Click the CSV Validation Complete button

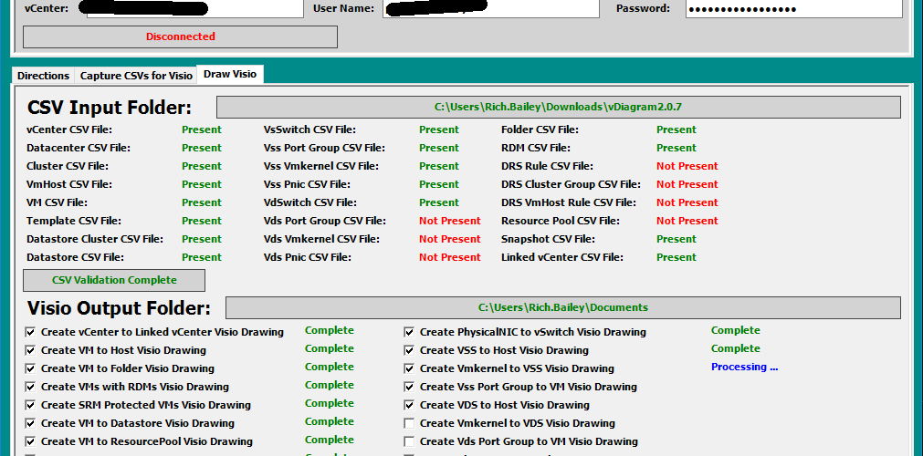114,280
